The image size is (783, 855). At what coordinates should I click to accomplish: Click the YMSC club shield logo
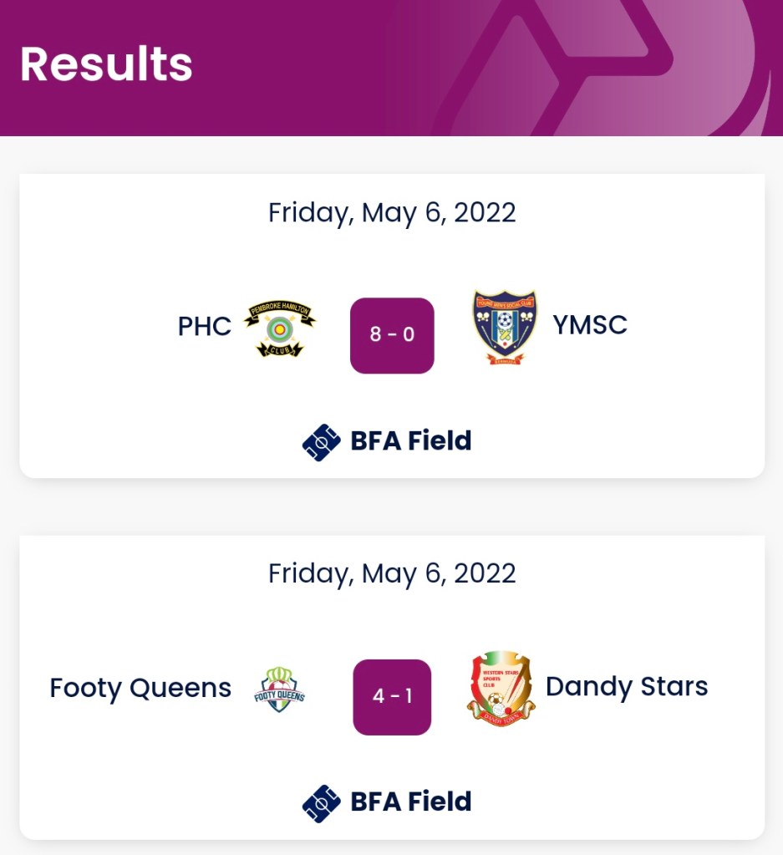[x=504, y=328]
